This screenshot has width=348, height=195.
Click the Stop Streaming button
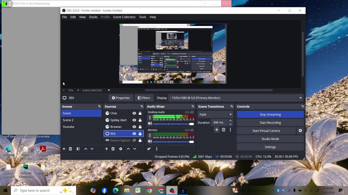click(x=270, y=115)
